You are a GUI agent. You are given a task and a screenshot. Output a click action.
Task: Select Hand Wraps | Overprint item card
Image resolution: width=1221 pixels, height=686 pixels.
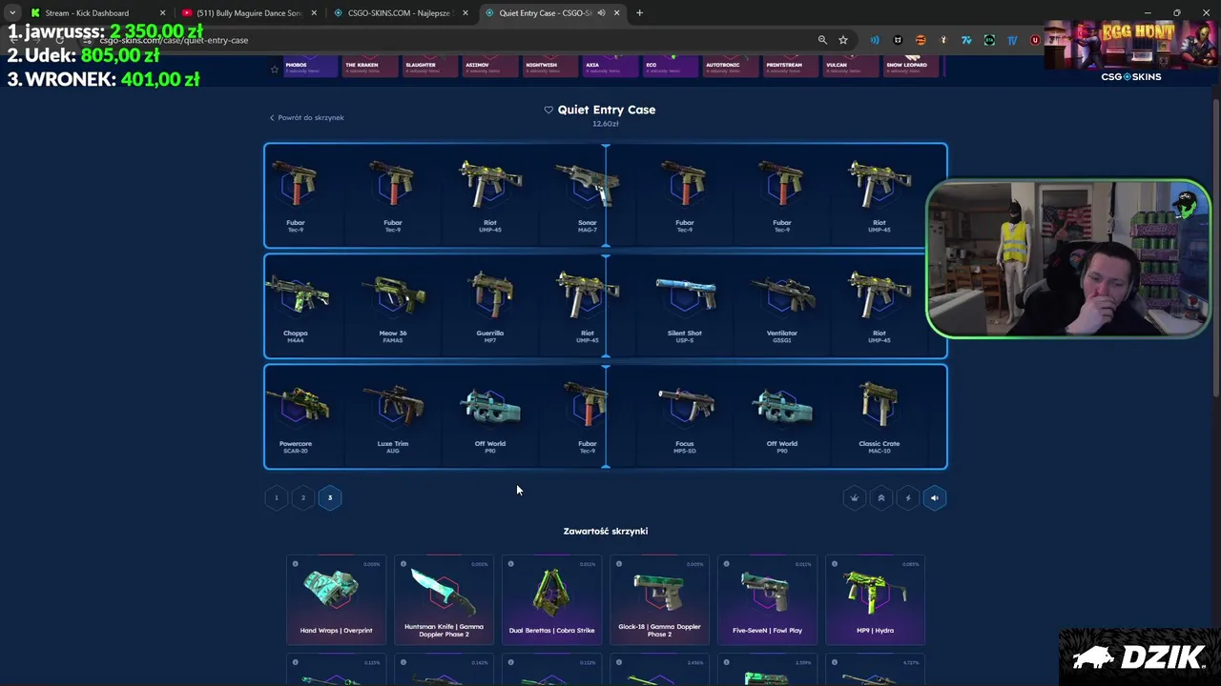pyautogui.click(x=336, y=600)
